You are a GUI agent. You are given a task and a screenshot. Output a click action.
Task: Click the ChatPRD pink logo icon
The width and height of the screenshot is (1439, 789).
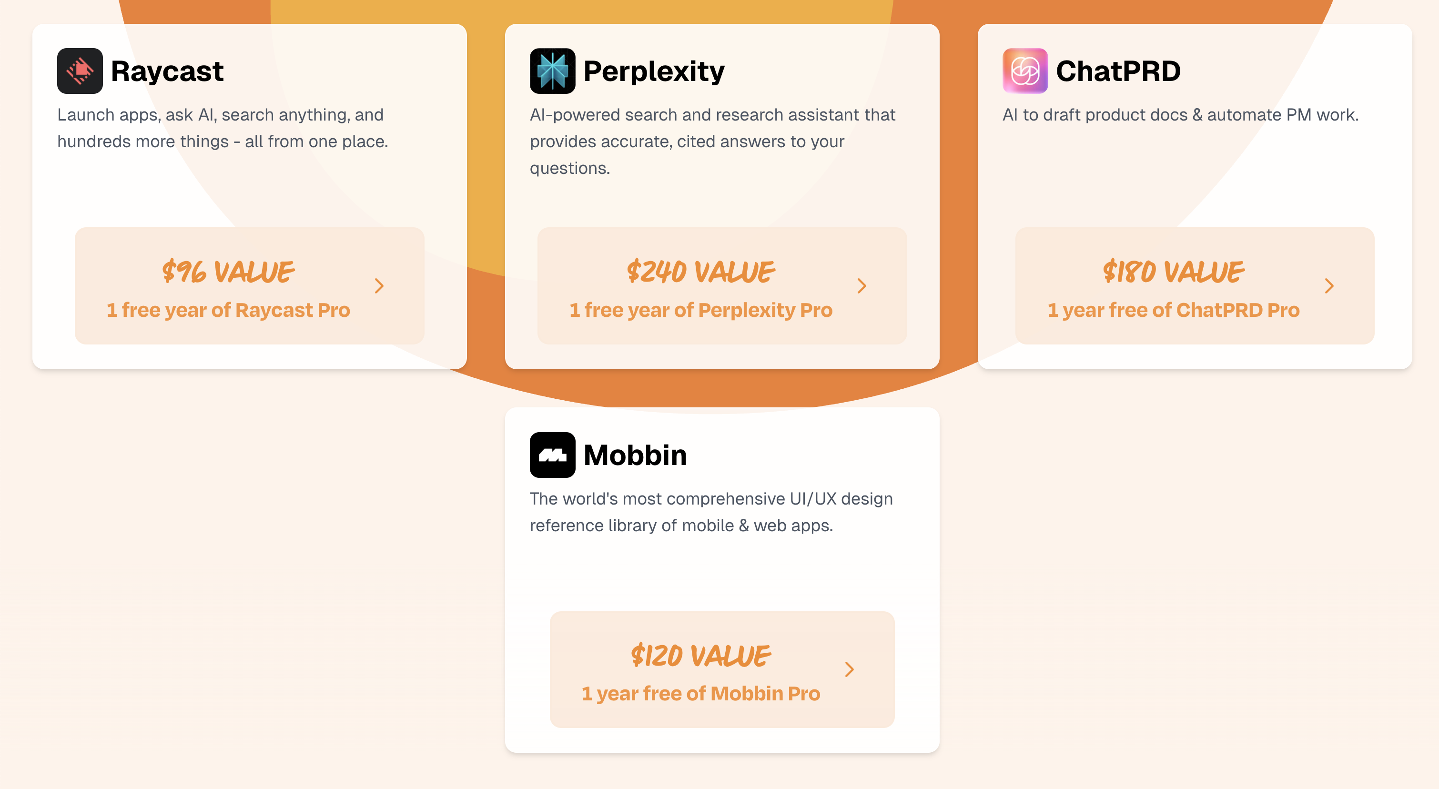coord(1024,71)
